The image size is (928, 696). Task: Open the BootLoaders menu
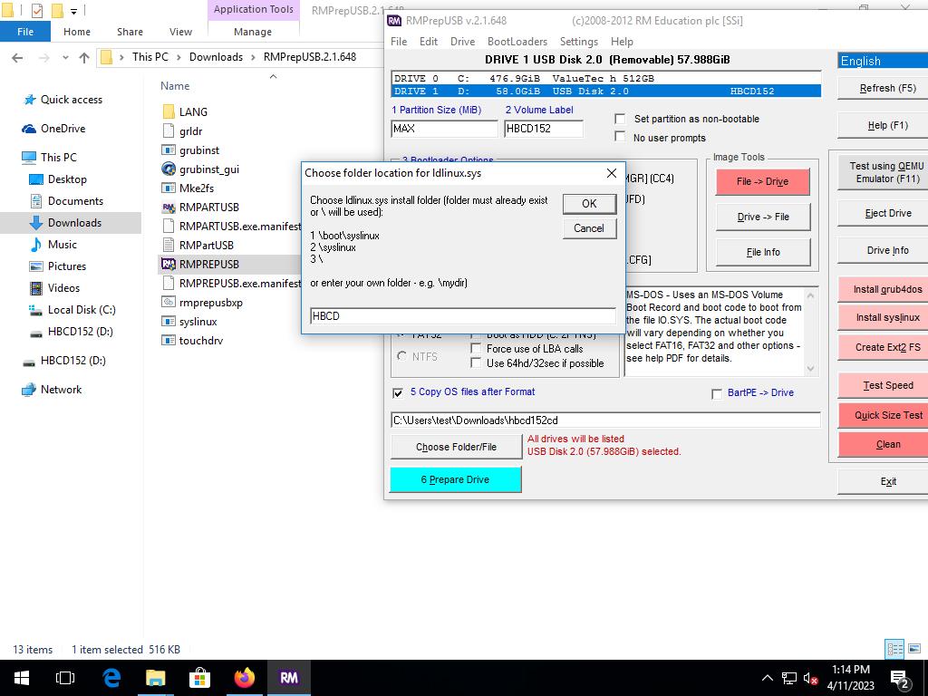(x=517, y=42)
